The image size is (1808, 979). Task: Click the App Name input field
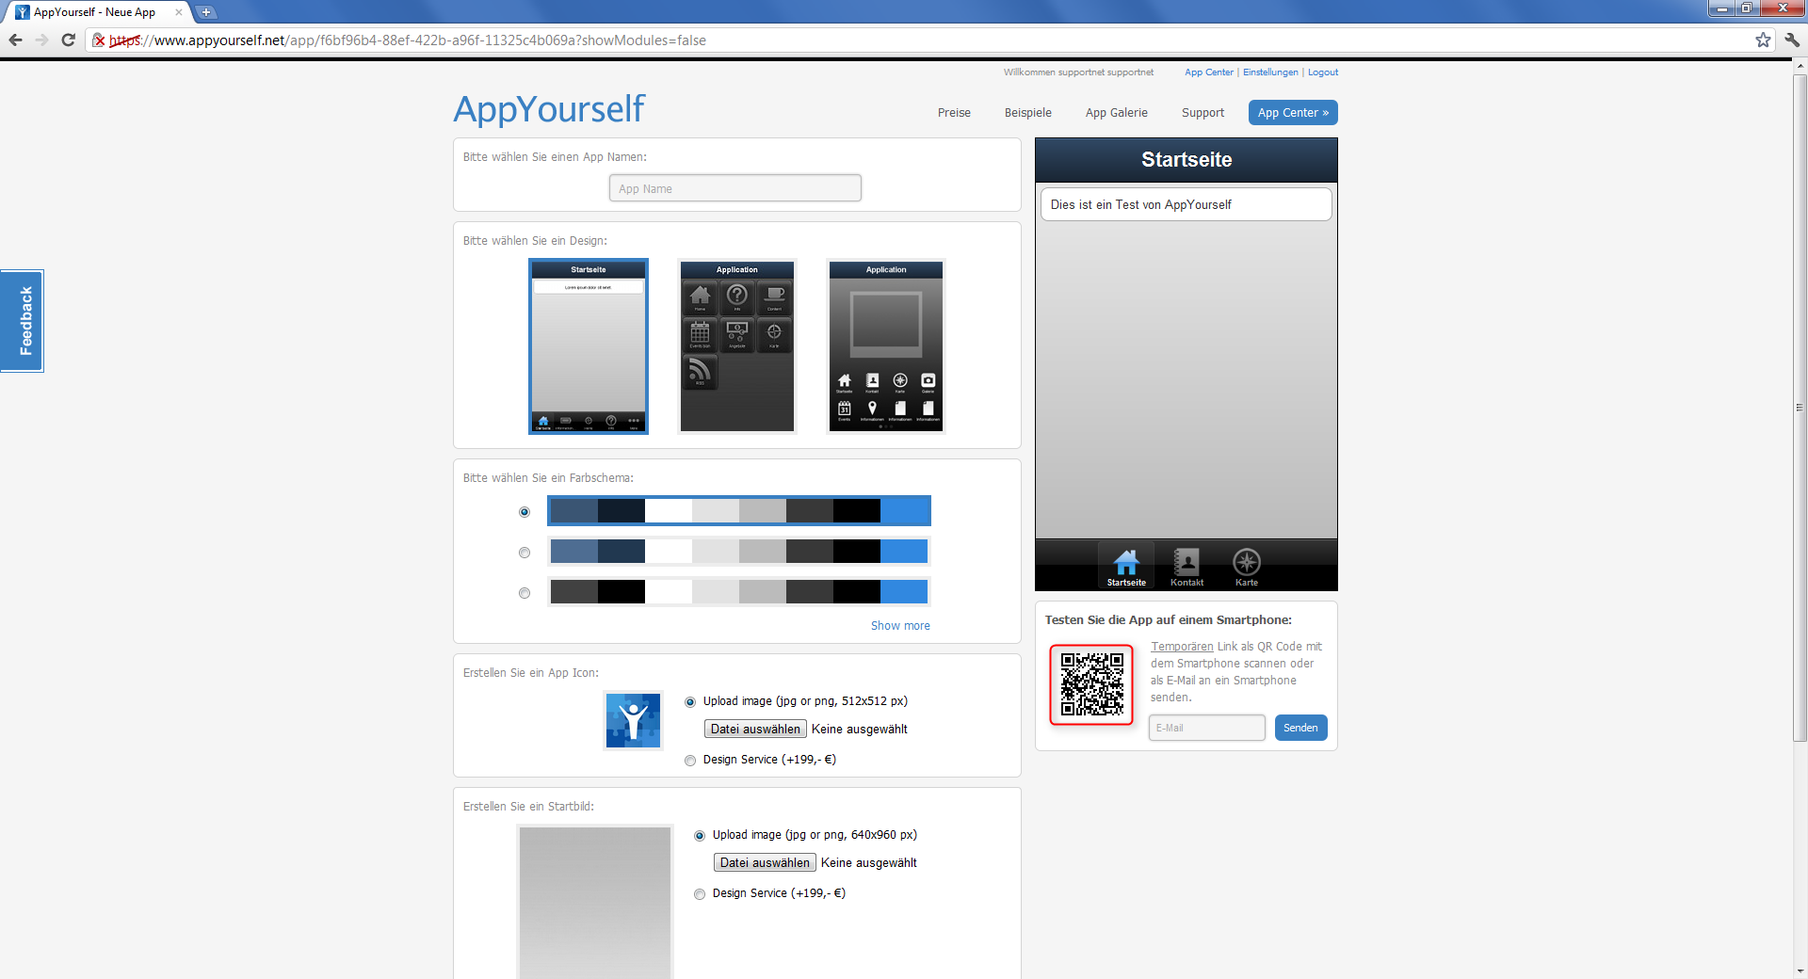(x=734, y=187)
